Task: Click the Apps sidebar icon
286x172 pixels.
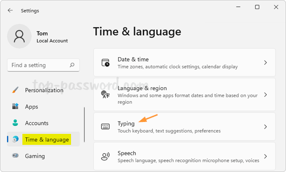Action: point(15,106)
